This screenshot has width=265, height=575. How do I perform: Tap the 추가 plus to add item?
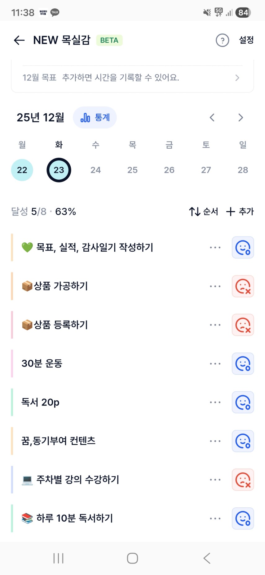click(240, 212)
